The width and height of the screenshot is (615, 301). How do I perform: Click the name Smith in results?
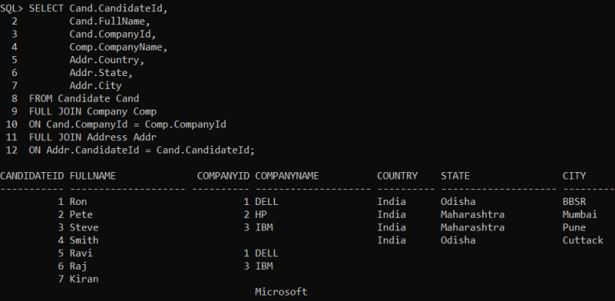coord(84,240)
